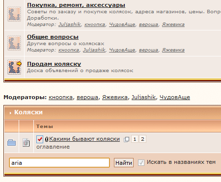Open moderator вероша in 'Общие вопросы' row
The width and height of the screenshot is (221, 182).
click(x=149, y=50)
